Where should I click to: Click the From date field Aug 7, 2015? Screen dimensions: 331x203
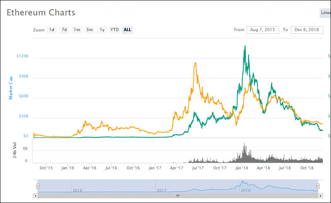click(x=263, y=30)
